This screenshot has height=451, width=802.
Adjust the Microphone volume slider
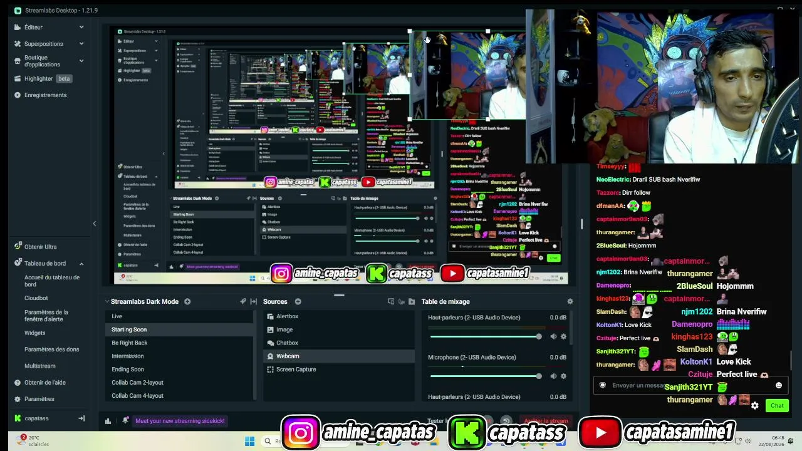coord(486,376)
